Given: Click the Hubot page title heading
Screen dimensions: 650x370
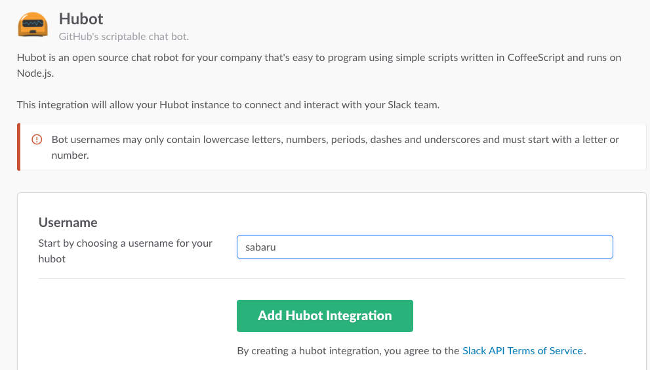Looking at the screenshot, I should coord(81,18).
